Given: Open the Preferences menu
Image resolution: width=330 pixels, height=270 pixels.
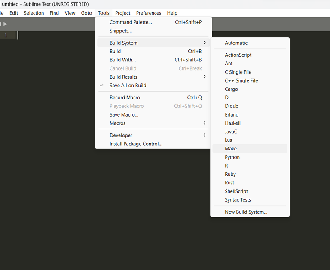Looking at the screenshot, I should click(149, 13).
